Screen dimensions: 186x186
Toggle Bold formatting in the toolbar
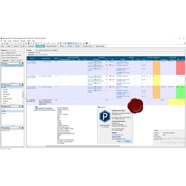[29, 43]
